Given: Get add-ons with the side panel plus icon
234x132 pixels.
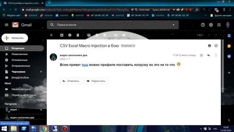Looking at the screenshot, I should [x=229, y=73].
